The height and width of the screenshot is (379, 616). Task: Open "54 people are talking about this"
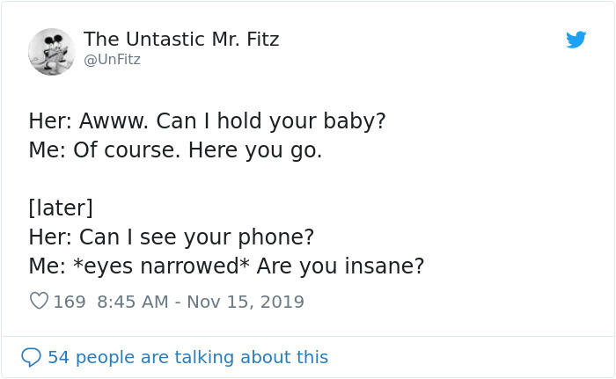point(187,357)
